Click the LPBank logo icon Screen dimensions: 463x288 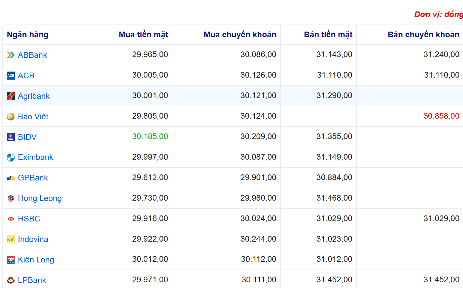click(x=11, y=280)
